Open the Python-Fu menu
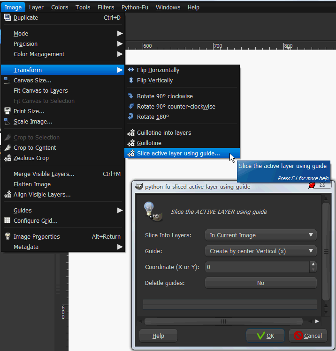 135,7
